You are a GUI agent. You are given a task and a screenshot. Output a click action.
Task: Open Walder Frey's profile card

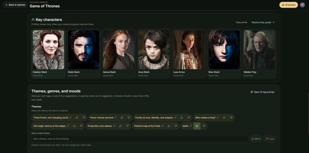(259, 54)
